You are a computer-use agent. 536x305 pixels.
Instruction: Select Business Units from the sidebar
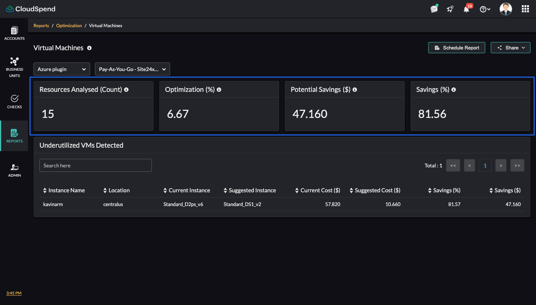(14, 67)
